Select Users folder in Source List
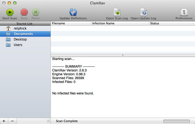This screenshot has width=195, height=124. tap(25, 45)
